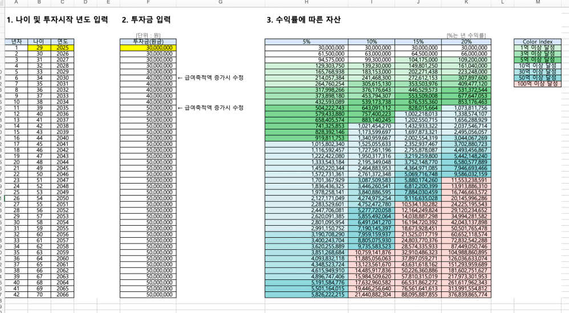Click the '1. 나이 및 투자시작 년도 입력' heading
The height and width of the screenshot is (313, 569).
[56, 20]
